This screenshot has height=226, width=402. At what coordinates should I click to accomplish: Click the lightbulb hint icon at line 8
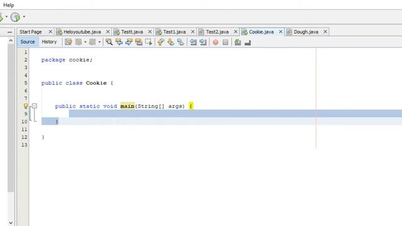click(26, 106)
